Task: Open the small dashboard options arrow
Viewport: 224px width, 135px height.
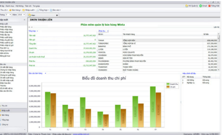Action: 32,27
